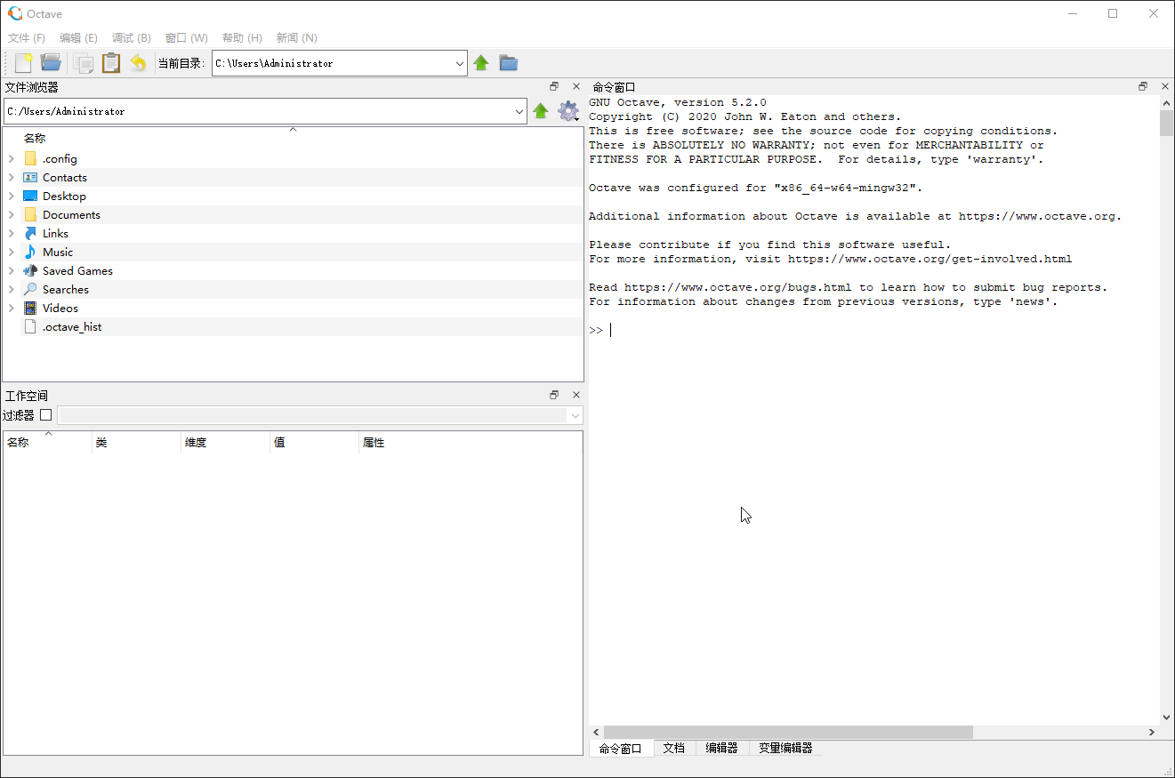Go up one directory in main toolbar
This screenshot has height=778, width=1175.
(x=481, y=63)
